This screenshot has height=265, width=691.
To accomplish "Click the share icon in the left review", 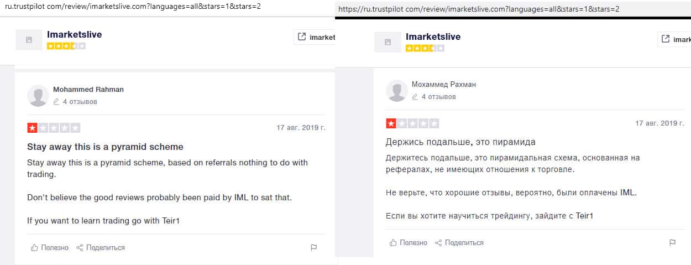I will pos(80,248).
